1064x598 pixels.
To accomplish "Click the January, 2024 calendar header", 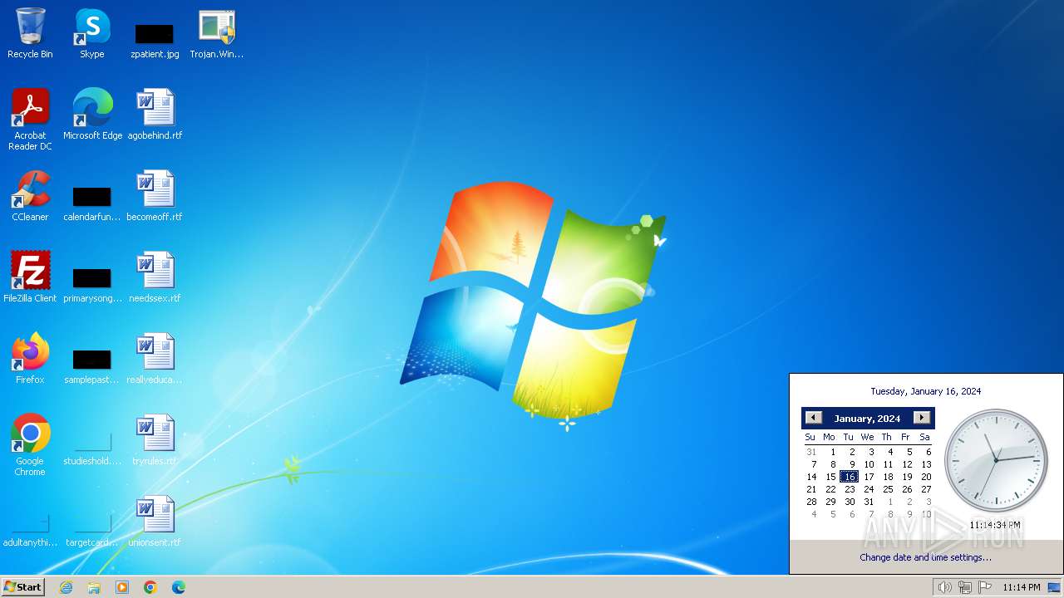I will point(868,419).
